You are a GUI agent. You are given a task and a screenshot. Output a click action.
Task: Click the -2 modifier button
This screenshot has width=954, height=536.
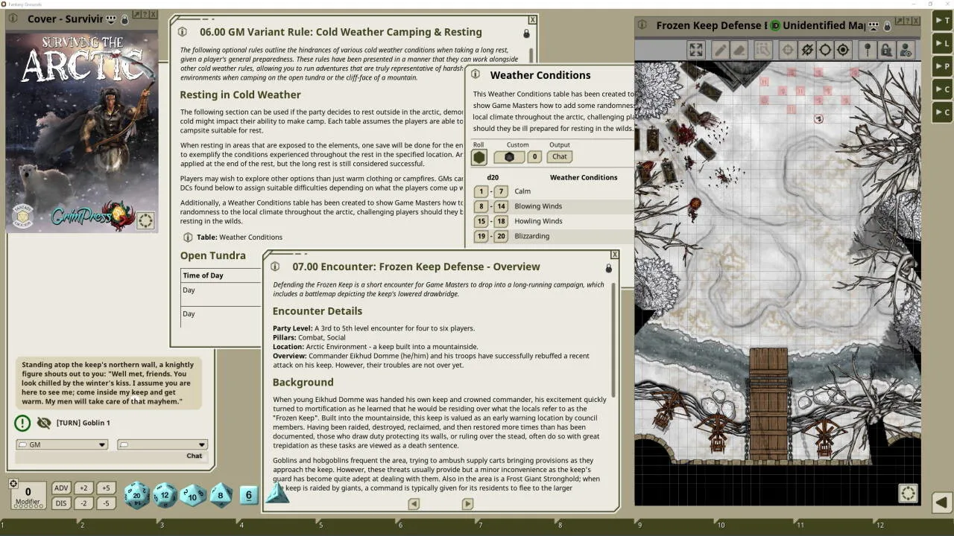(x=83, y=503)
